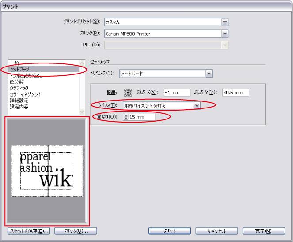The image size is (293, 242).
Task: Click the プリセットを保存 button
Action: [x=28, y=231]
